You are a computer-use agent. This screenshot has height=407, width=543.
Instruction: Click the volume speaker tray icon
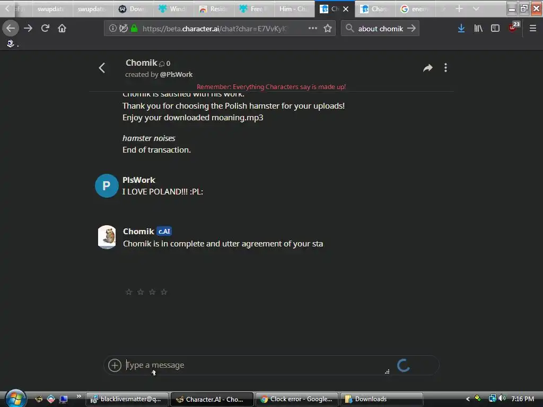pyautogui.click(x=502, y=399)
